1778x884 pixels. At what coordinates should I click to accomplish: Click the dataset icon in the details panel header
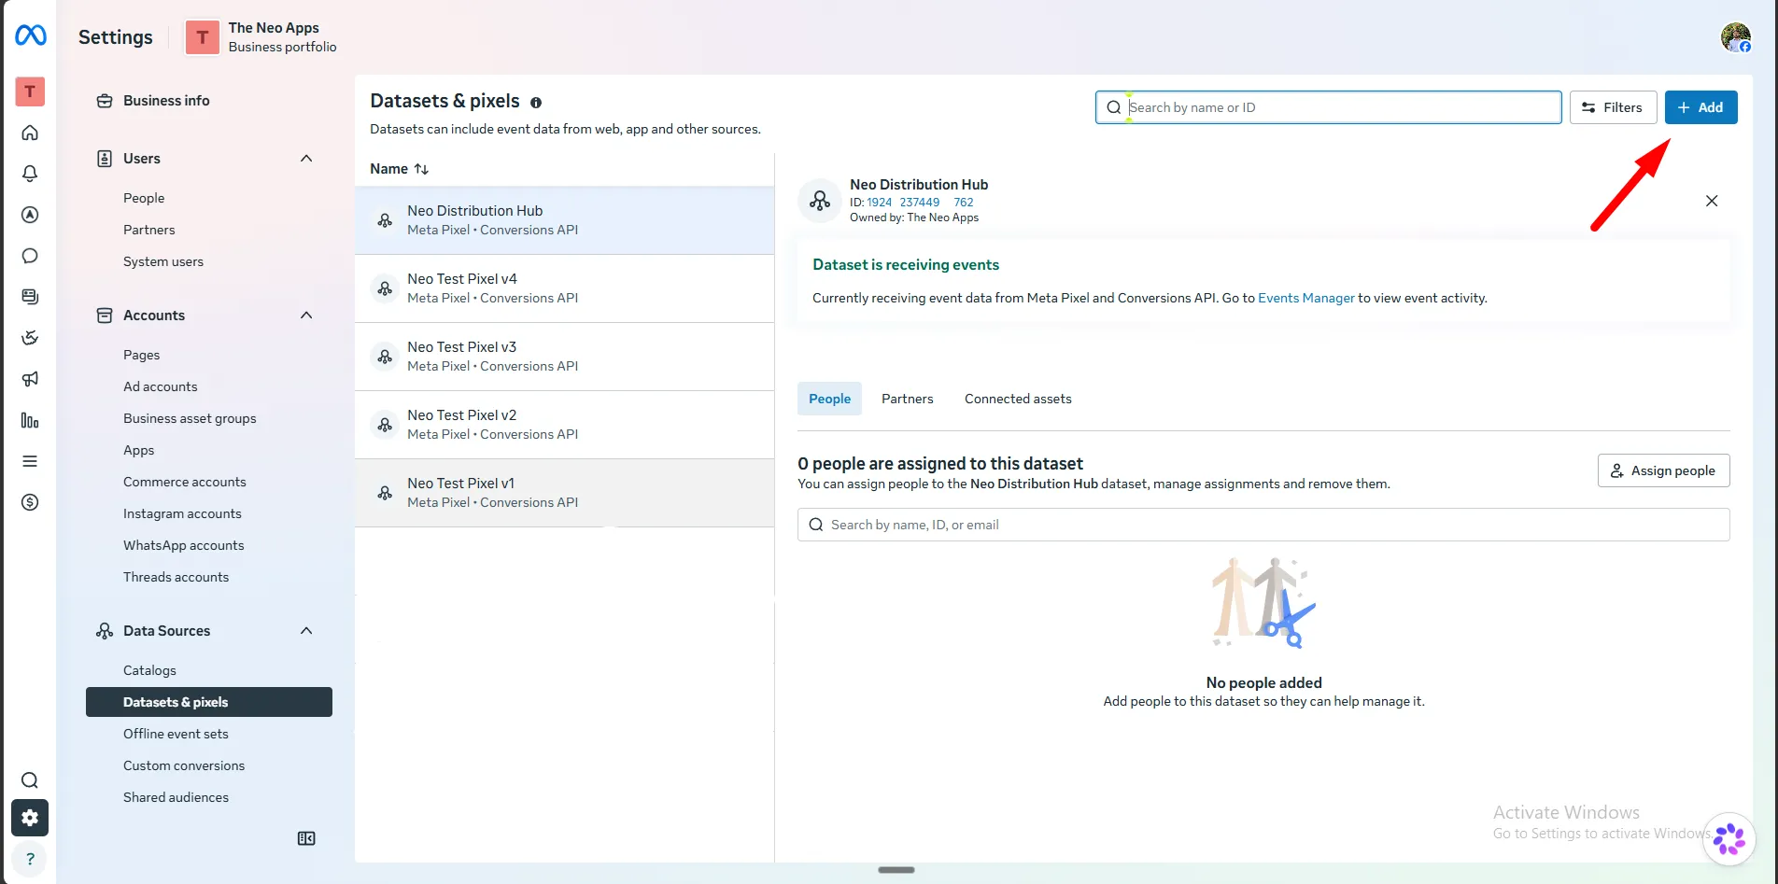pyautogui.click(x=820, y=201)
